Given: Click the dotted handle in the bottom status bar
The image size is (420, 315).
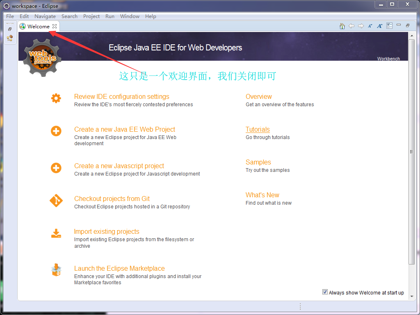Looking at the screenshot, I should 300,306.
